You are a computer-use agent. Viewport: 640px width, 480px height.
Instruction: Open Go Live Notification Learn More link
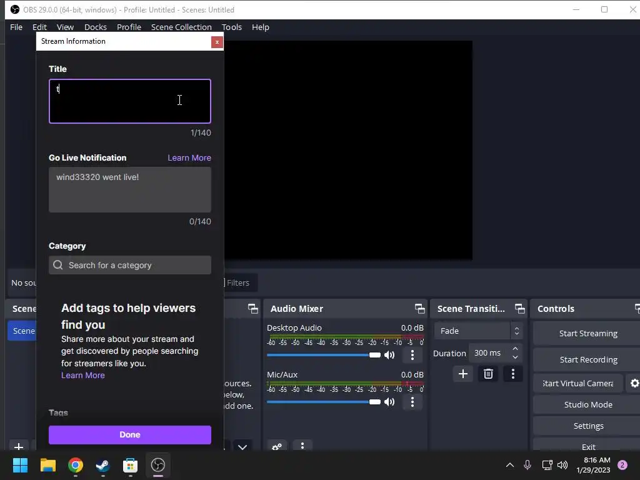point(189,157)
